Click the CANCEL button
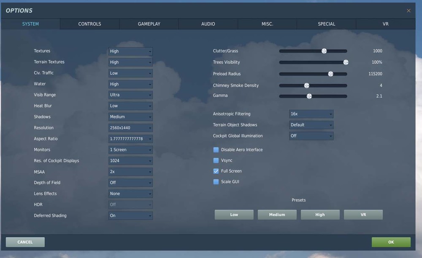422x258 pixels. click(x=25, y=242)
